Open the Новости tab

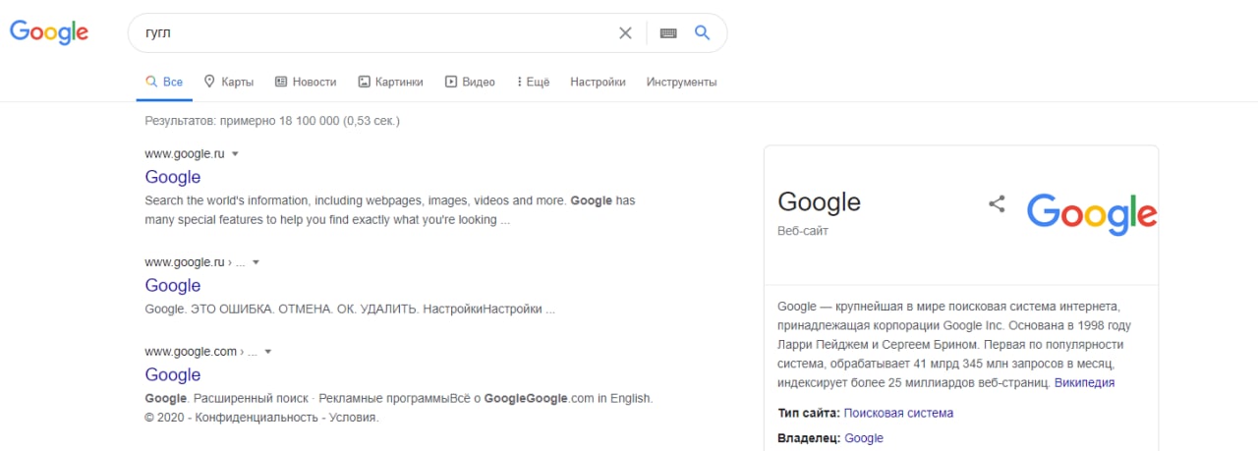[x=306, y=83]
